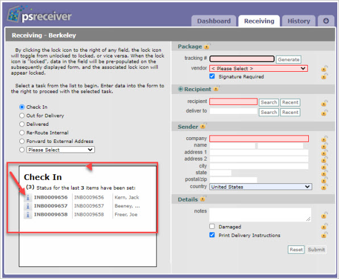This screenshot has width=339, height=279.
Task: Focus the tracking # input field
Action: 242,59
